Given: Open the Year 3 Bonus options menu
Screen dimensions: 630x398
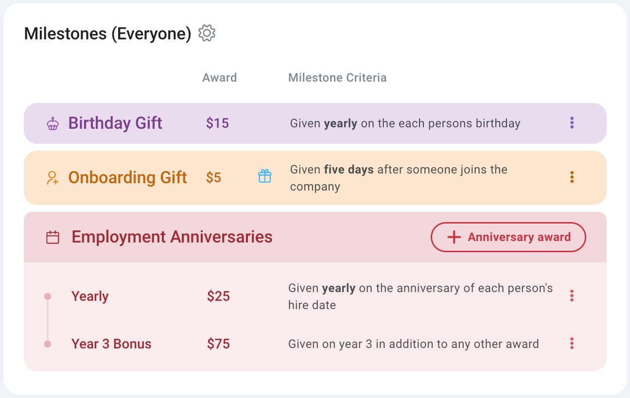Looking at the screenshot, I should click(572, 344).
